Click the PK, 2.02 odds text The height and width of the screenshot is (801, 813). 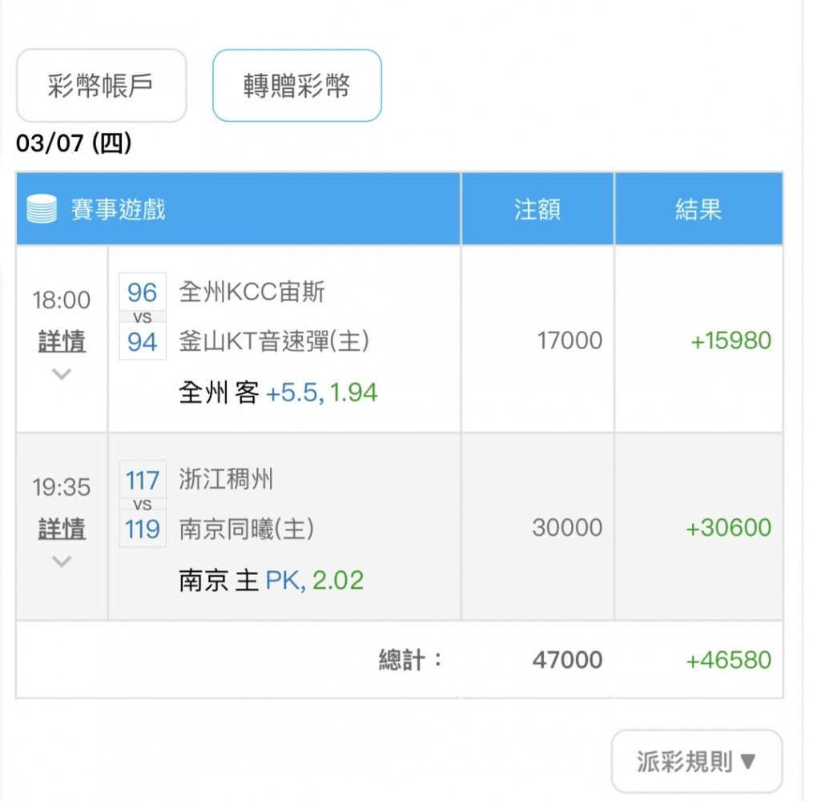pyautogui.click(x=314, y=580)
